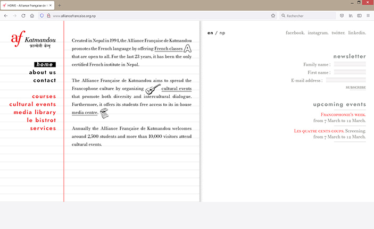The height and width of the screenshot is (229, 374).
Task: Open the Pocket save icon
Action: pos(342,16)
